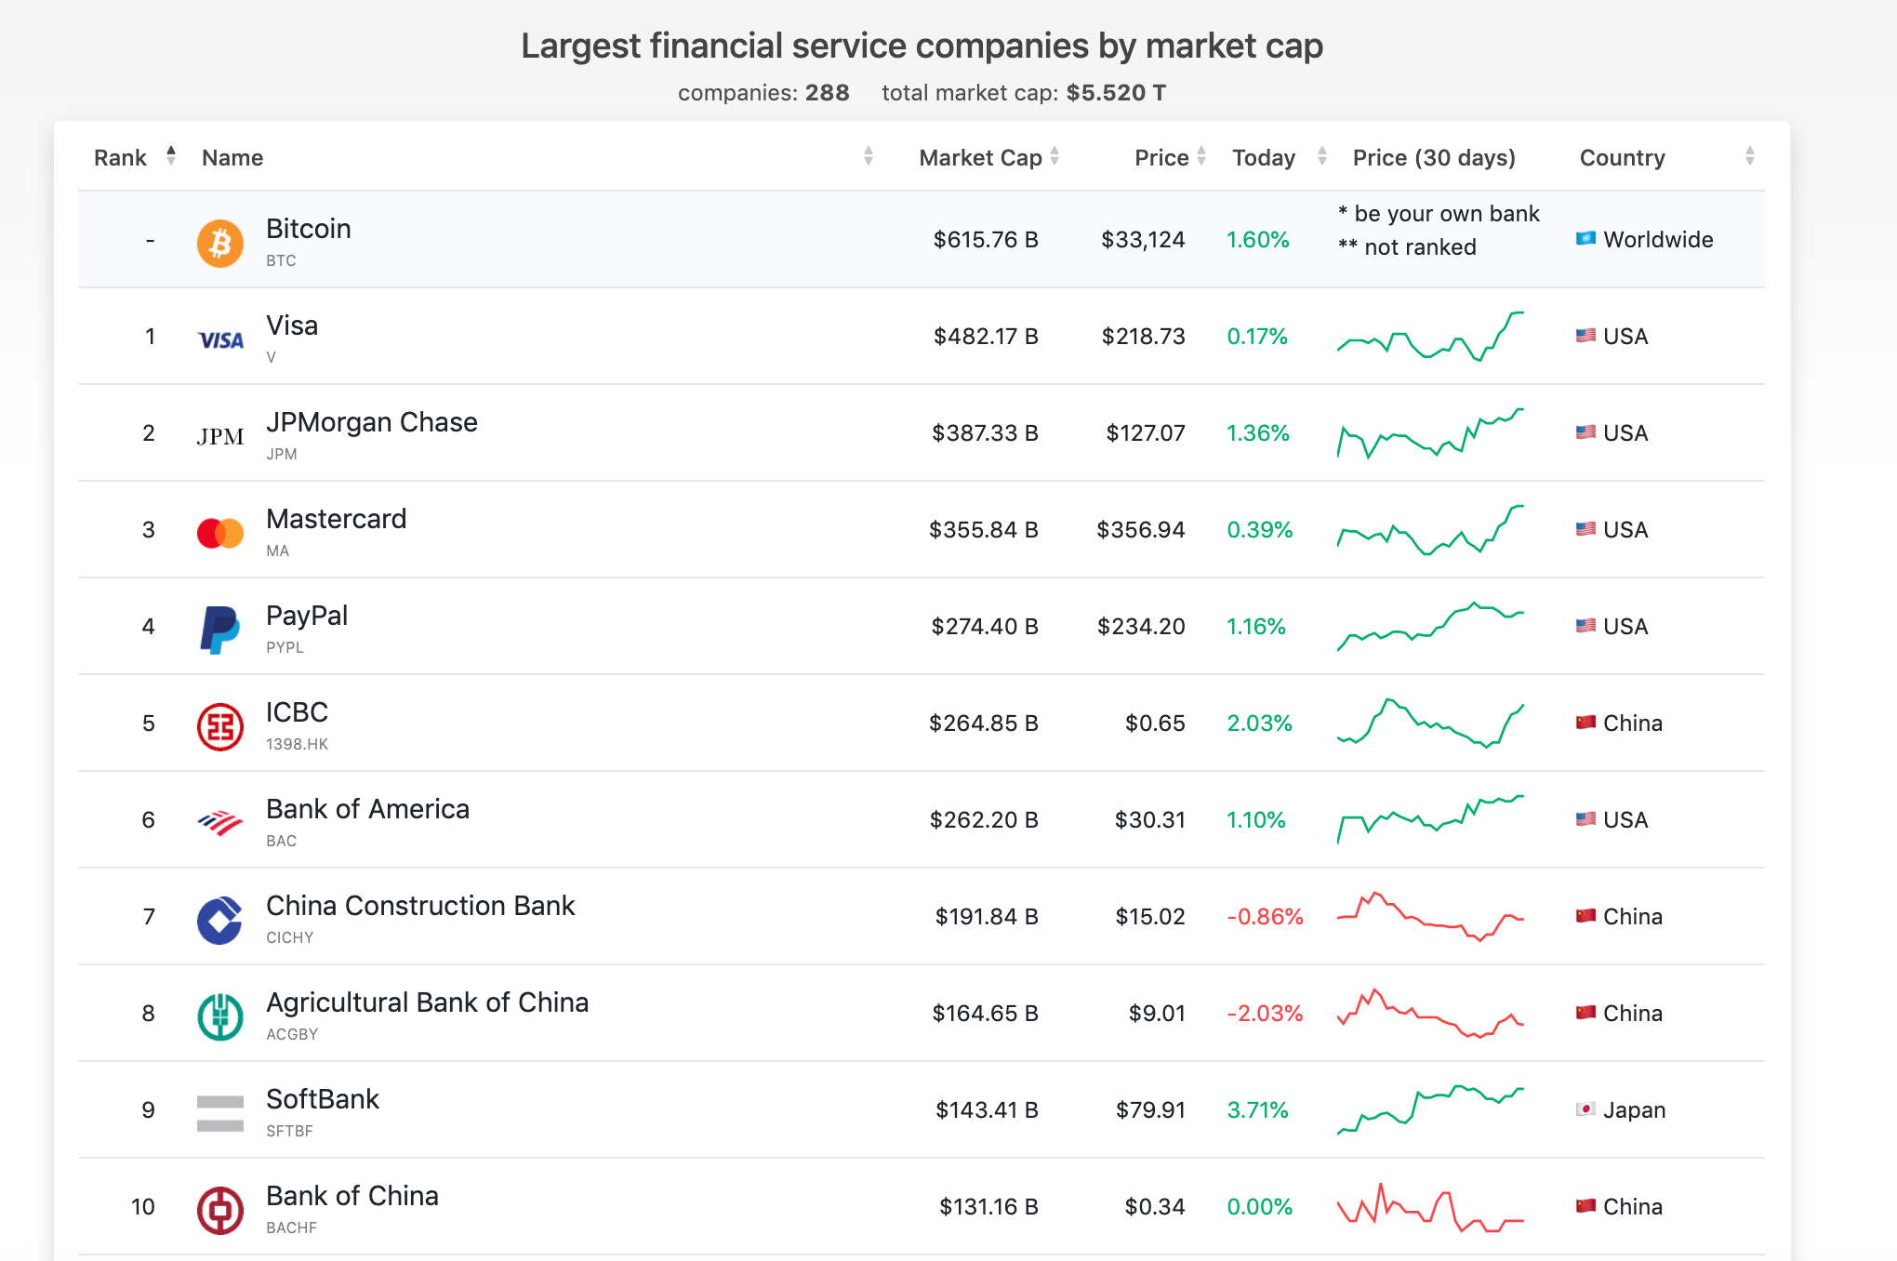The width and height of the screenshot is (1897, 1261).
Task: Open the SoftBank company link
Action: (x=323, y=1099)
